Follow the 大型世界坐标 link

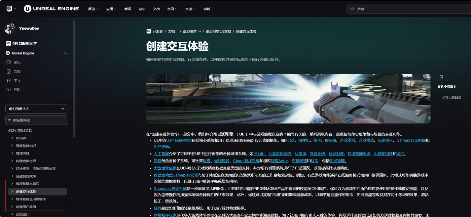165,168
